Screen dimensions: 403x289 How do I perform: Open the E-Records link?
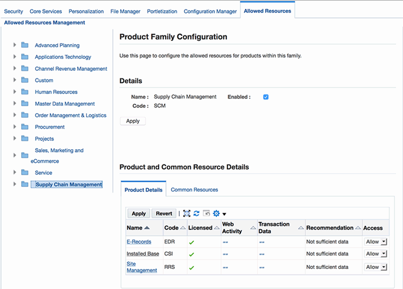tap(139, 242)
